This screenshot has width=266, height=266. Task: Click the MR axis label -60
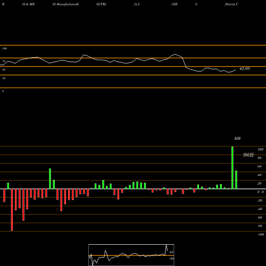tap(260, 218)
